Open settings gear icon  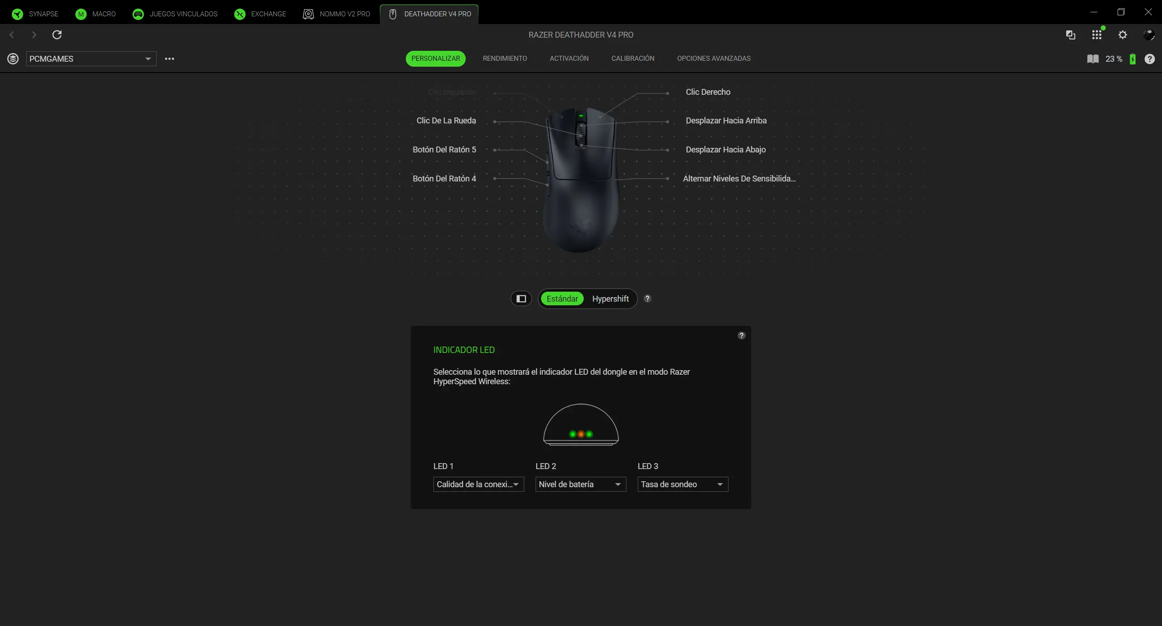1123,34
